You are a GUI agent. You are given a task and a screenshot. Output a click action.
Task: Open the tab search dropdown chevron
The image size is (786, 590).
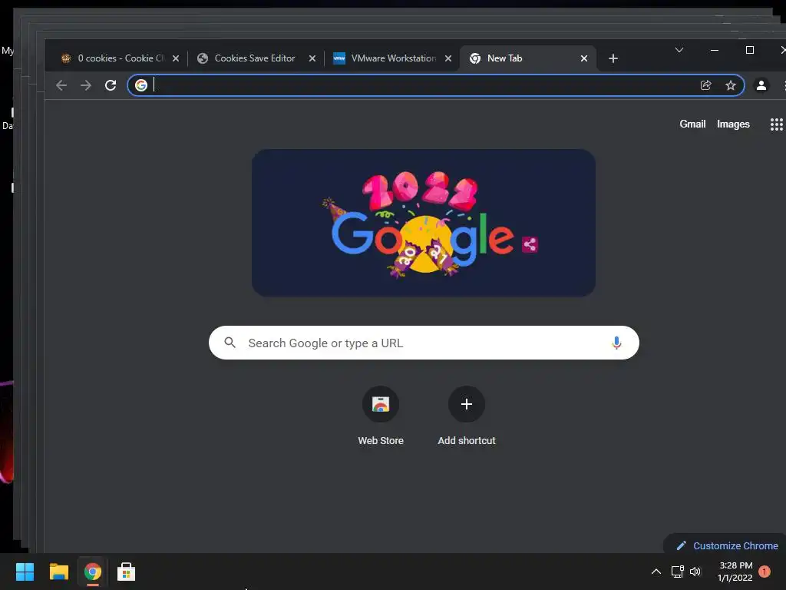(679, 50)
